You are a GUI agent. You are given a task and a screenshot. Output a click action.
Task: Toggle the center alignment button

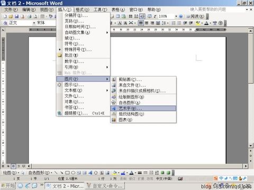[147, 23]
